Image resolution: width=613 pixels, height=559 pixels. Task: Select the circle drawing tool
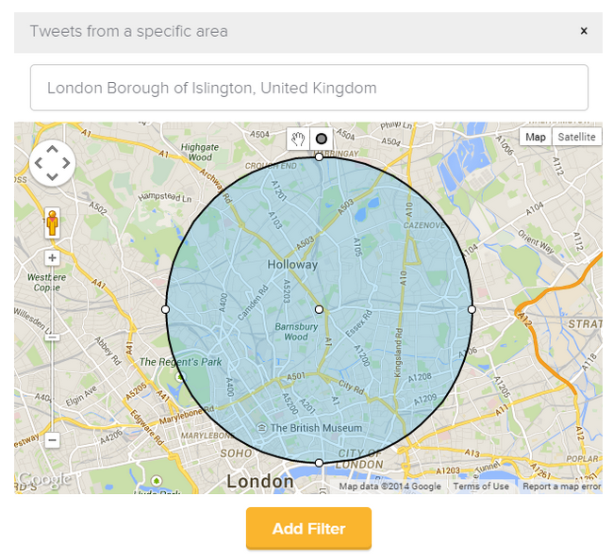[322, 139]
